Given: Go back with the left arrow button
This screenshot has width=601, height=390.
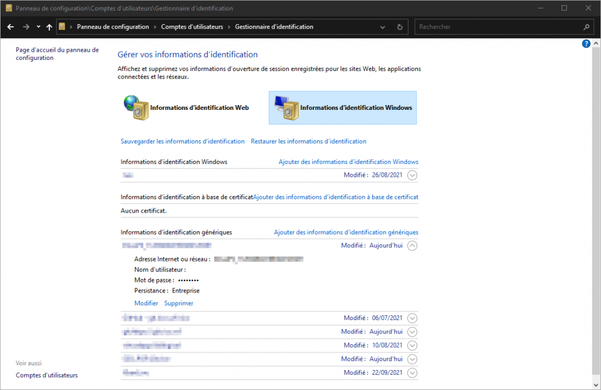Looking at the screenshot, I should (x=11, y=27).
